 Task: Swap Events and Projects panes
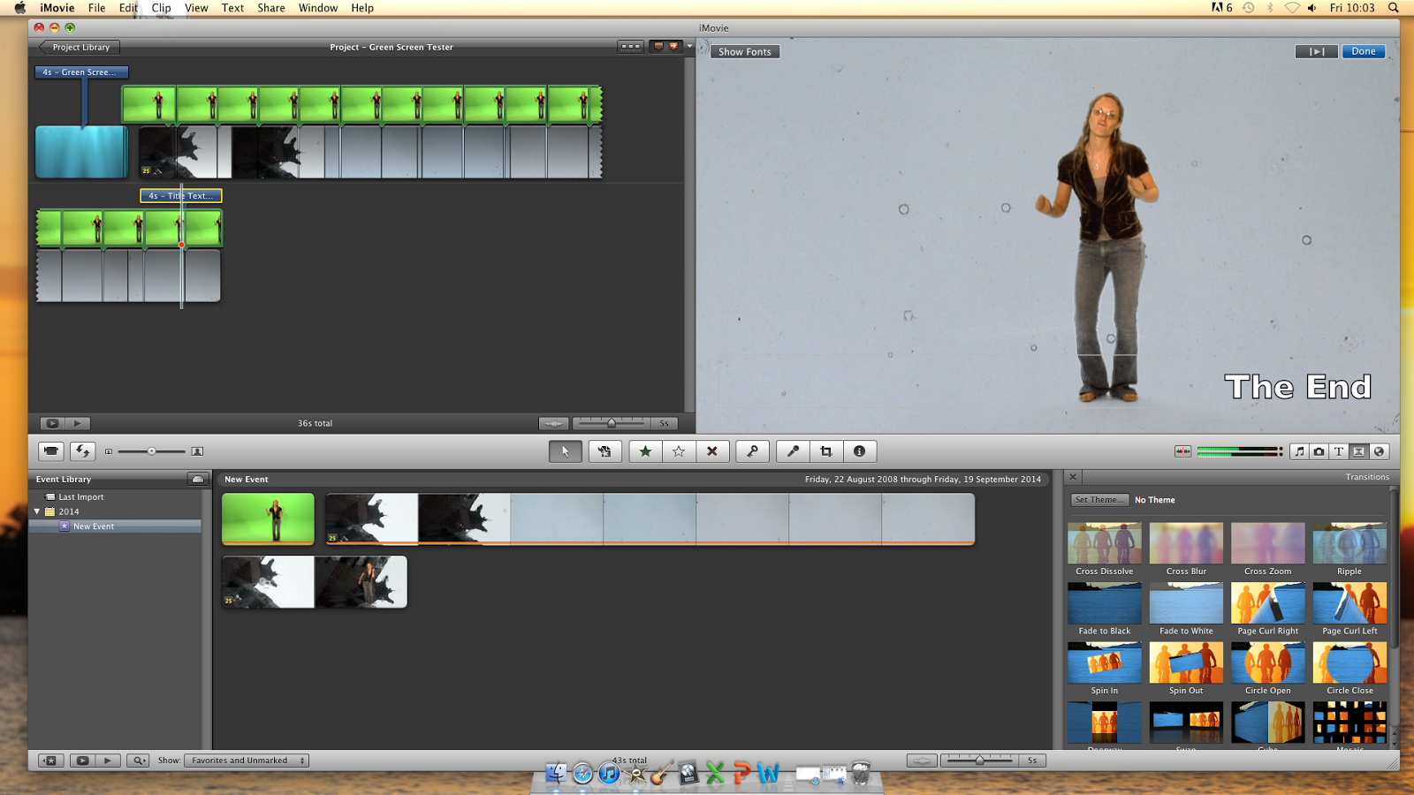82,451
